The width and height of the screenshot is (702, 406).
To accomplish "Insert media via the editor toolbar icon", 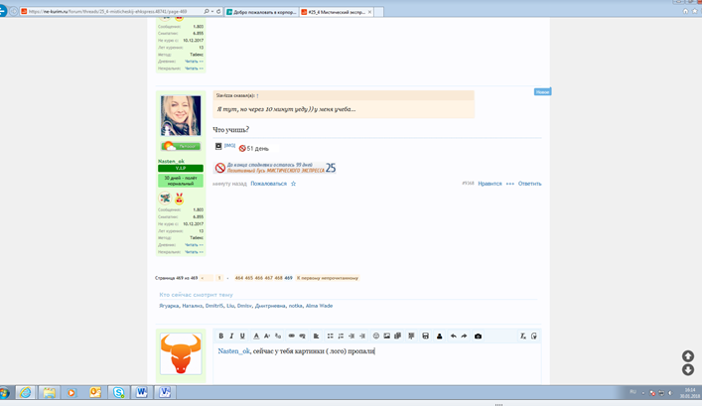I will coord(397,336).
